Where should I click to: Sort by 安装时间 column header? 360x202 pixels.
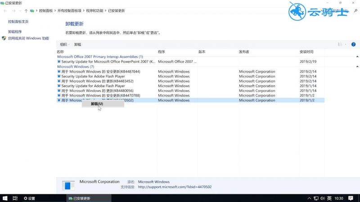[x=306, y=52]
